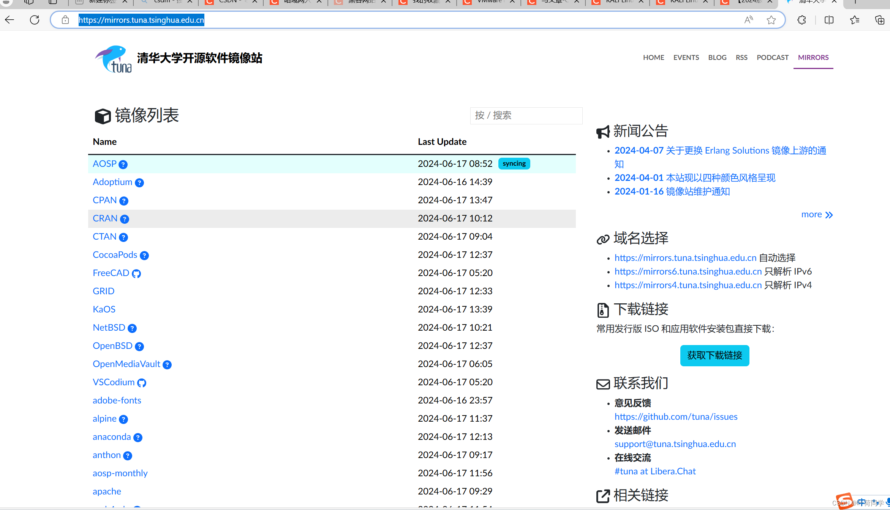This screenshot has height=510, width=890.
Task: Click the 清华大学开源软件镜像站 site title
Action: pos(199,58)
